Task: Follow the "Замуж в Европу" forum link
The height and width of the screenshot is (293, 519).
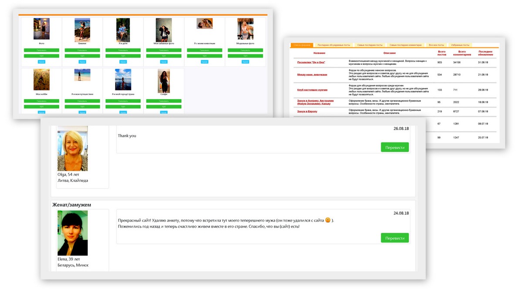Action: [307, 111]
